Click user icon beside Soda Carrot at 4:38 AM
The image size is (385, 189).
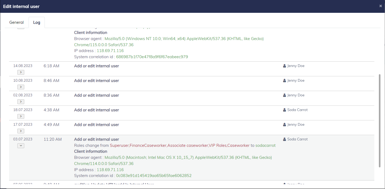tap(284, 110)
